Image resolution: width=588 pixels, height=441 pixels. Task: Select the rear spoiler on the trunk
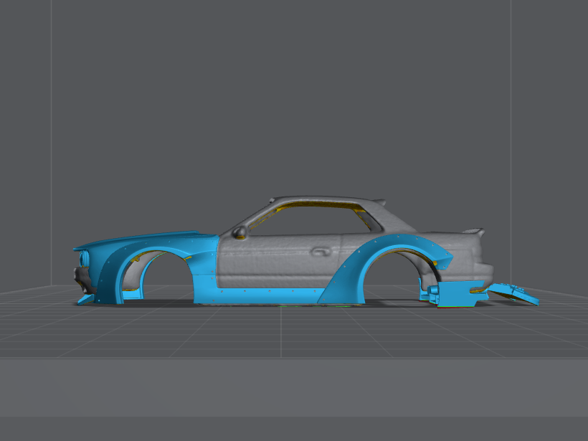(473, 232)
